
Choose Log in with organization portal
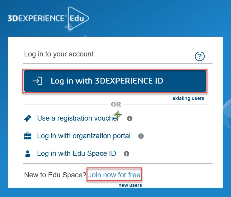tap(84, 136)
